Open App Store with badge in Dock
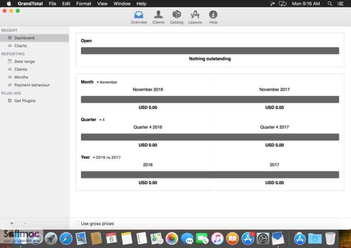 coord(248,239)
